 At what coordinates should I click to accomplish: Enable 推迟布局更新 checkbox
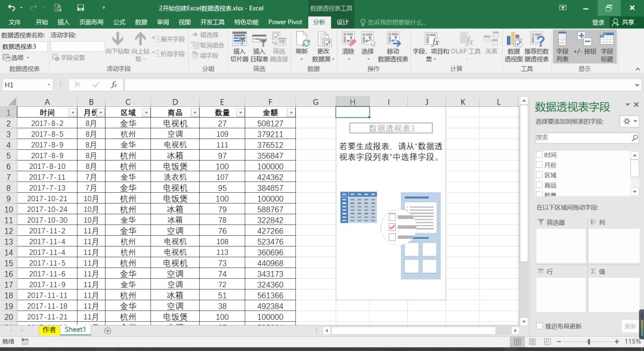540,326
